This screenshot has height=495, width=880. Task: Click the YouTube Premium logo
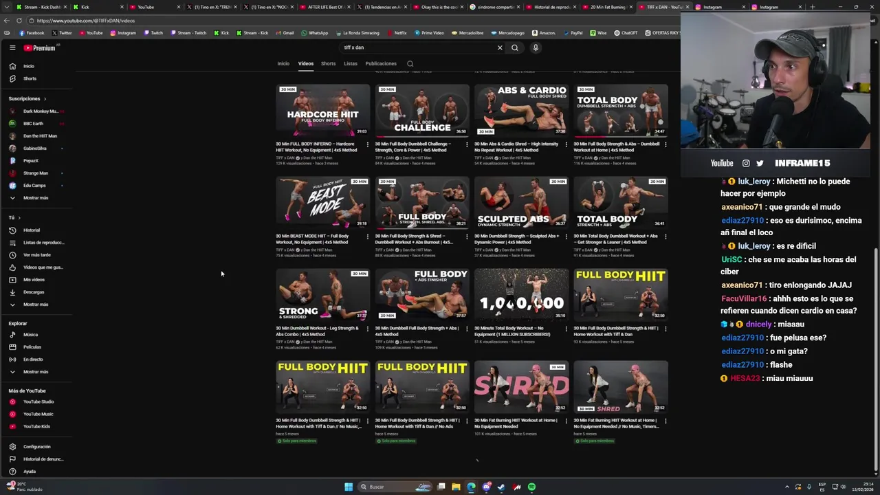pos(40,47)
